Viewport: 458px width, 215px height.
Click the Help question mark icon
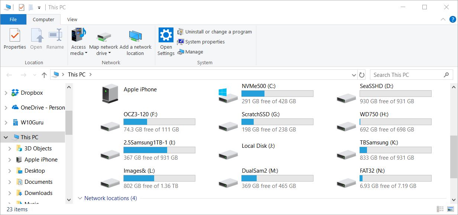pos(452,19)
